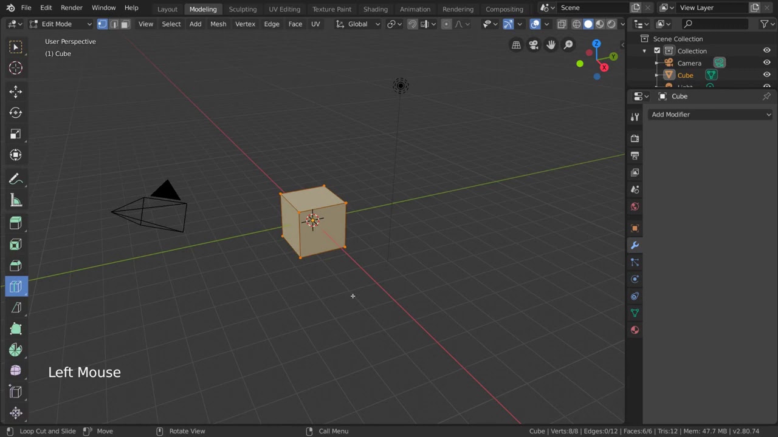The width and height of the screenshot is (778, 437).
Task: Choose the Measure ruler tool
Action: tap(16, 201)
